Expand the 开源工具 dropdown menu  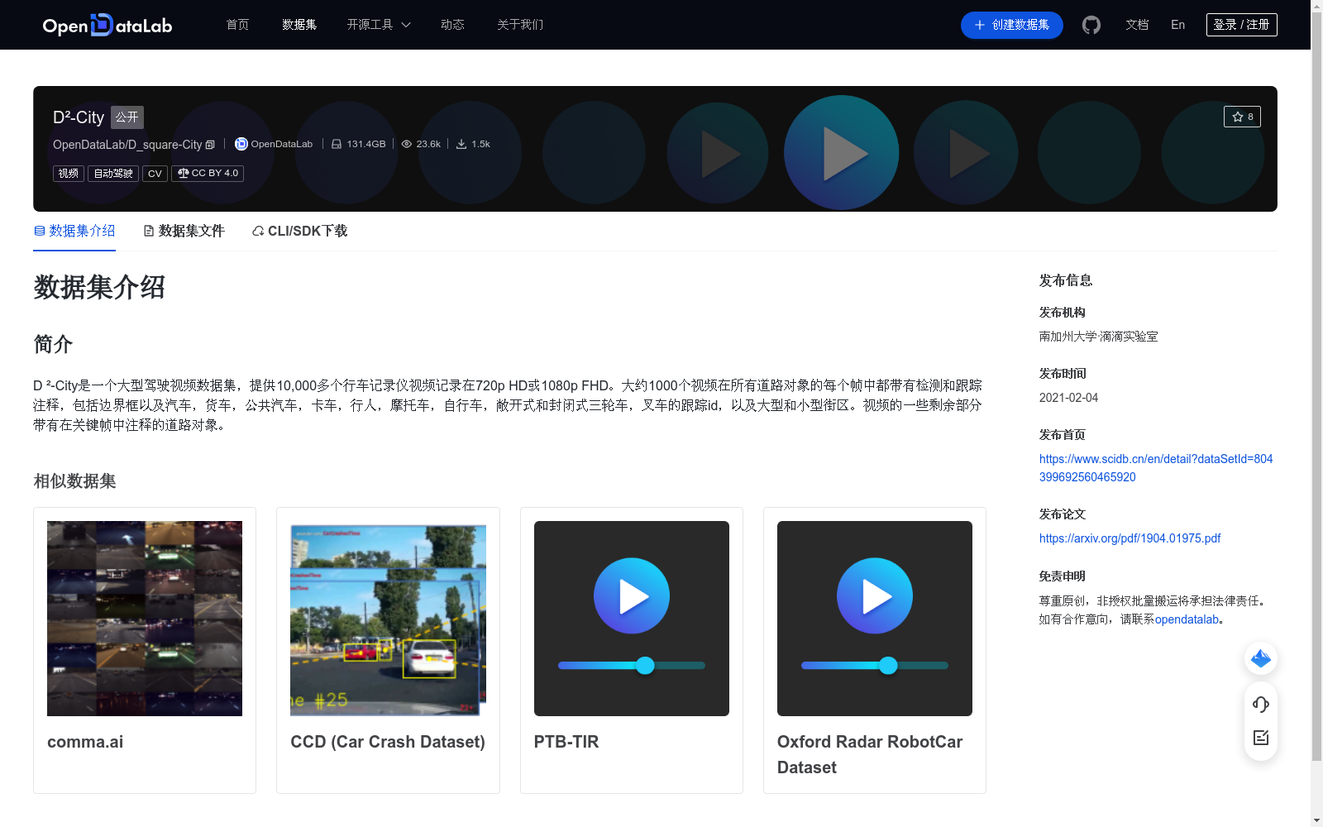tap(379, 25)
